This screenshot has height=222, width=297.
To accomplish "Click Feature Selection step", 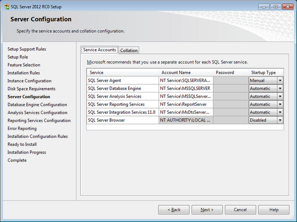I will [24, 65].
